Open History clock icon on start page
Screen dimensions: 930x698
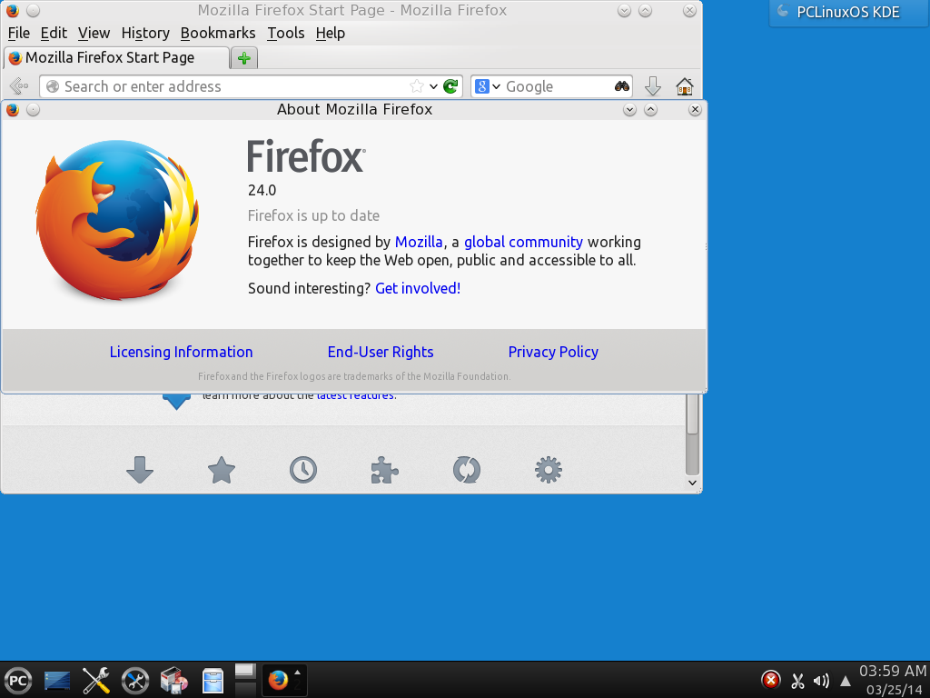click(x=303, y=470)
